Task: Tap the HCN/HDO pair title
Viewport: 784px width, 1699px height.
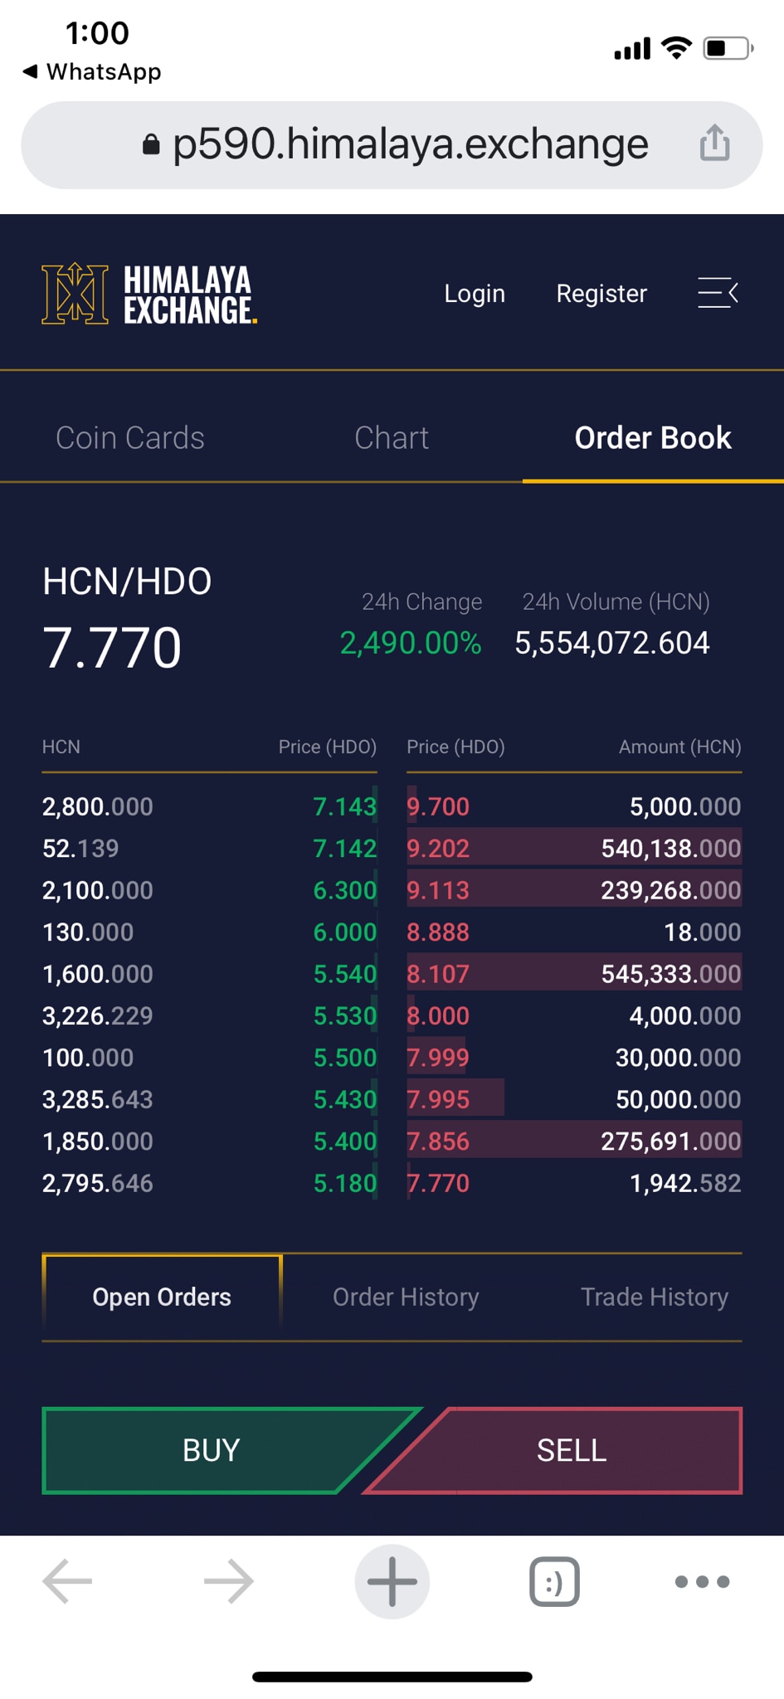Action: click(127, 581)
